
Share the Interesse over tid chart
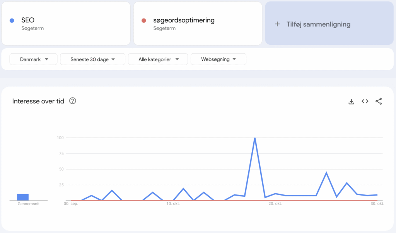coord(379,101)
